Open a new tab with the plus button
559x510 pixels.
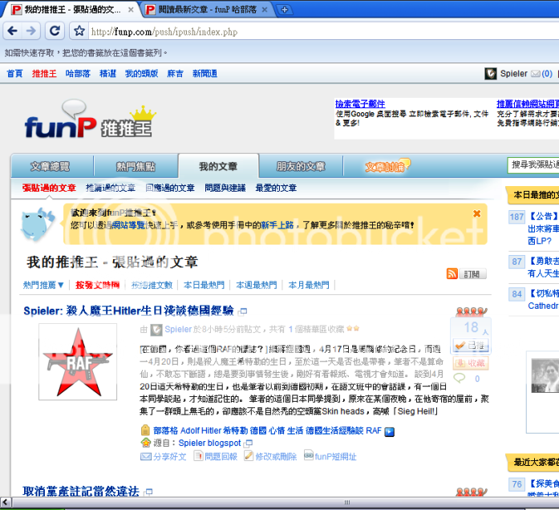(x=285, y=10)
